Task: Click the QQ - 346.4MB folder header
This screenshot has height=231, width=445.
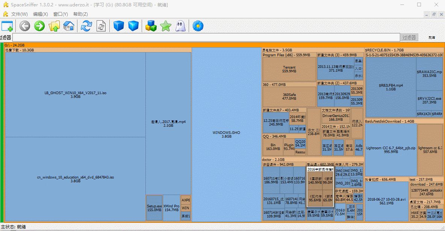Action: [x=285, y=136]
